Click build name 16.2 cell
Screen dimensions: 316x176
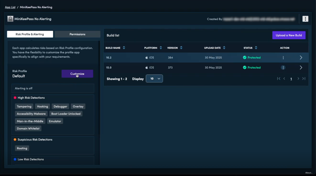pyautogui.click(x=109, y=58)
